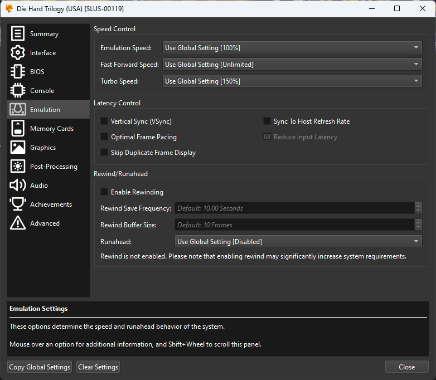Open the Turbo Speed combo box
This screenshot has height=380, width=436.
click(x=292, y=81)
